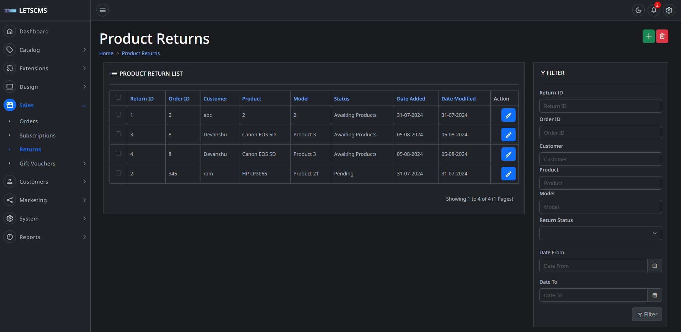Click the hamburger menu toggle icon

click(x=102, y=10)
